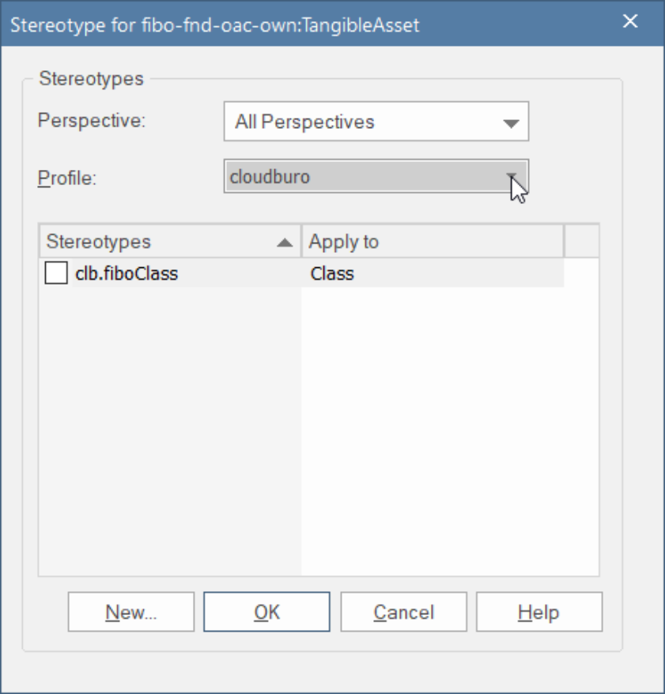Dismiss the dialog using Cancel
Image resolution: width=665 pixels, height=694 pixels.
(x=404, y=612)
